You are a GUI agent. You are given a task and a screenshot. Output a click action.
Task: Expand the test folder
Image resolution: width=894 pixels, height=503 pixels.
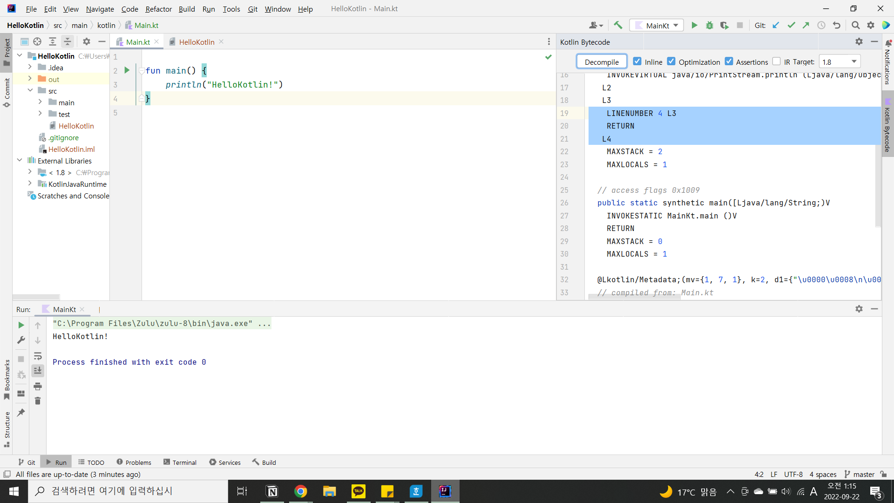40,114
